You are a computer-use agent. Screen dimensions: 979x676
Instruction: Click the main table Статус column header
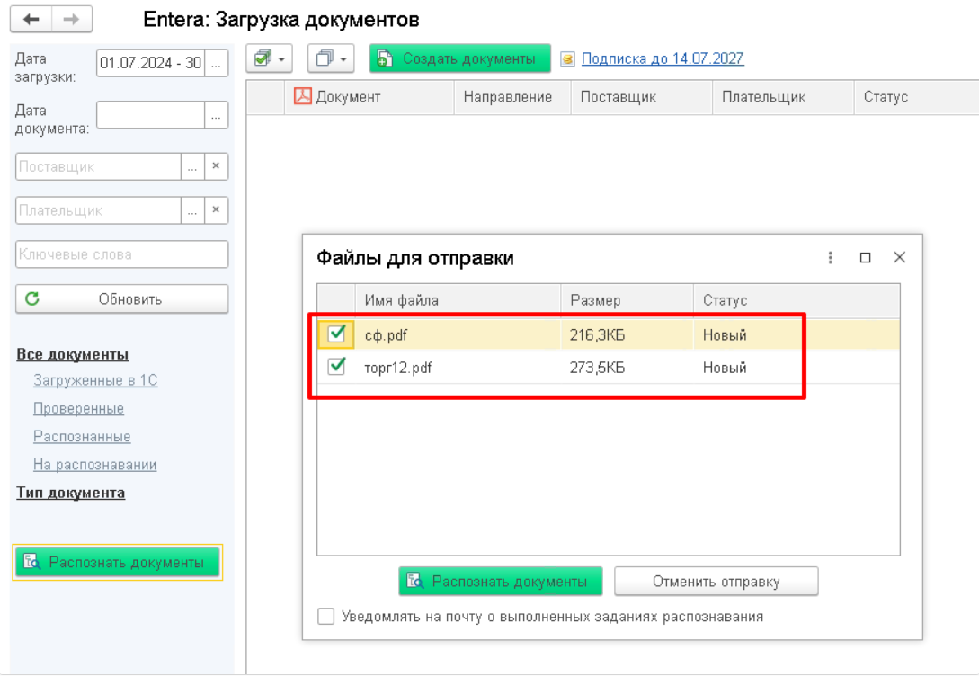pos(916,97)
